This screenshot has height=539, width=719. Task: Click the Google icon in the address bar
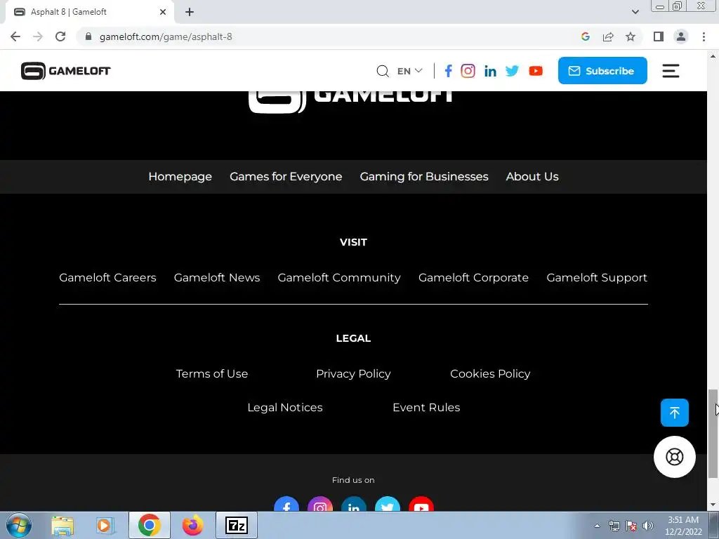(x=585, y=36)
